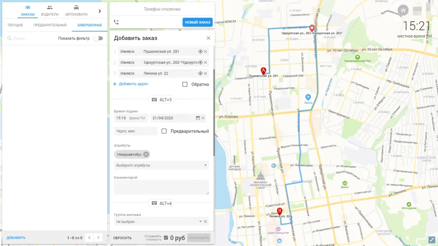Screen dimensions: 438x246
Task: Check the Обратно checkbox
Action: (185, 84)
